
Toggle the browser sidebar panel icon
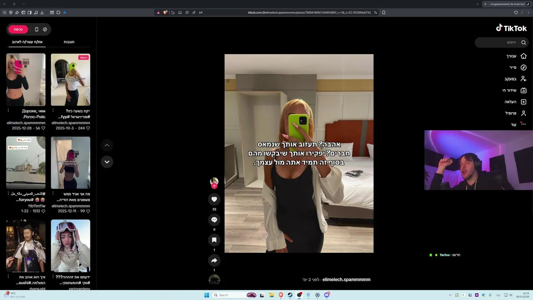click(30, 12)
